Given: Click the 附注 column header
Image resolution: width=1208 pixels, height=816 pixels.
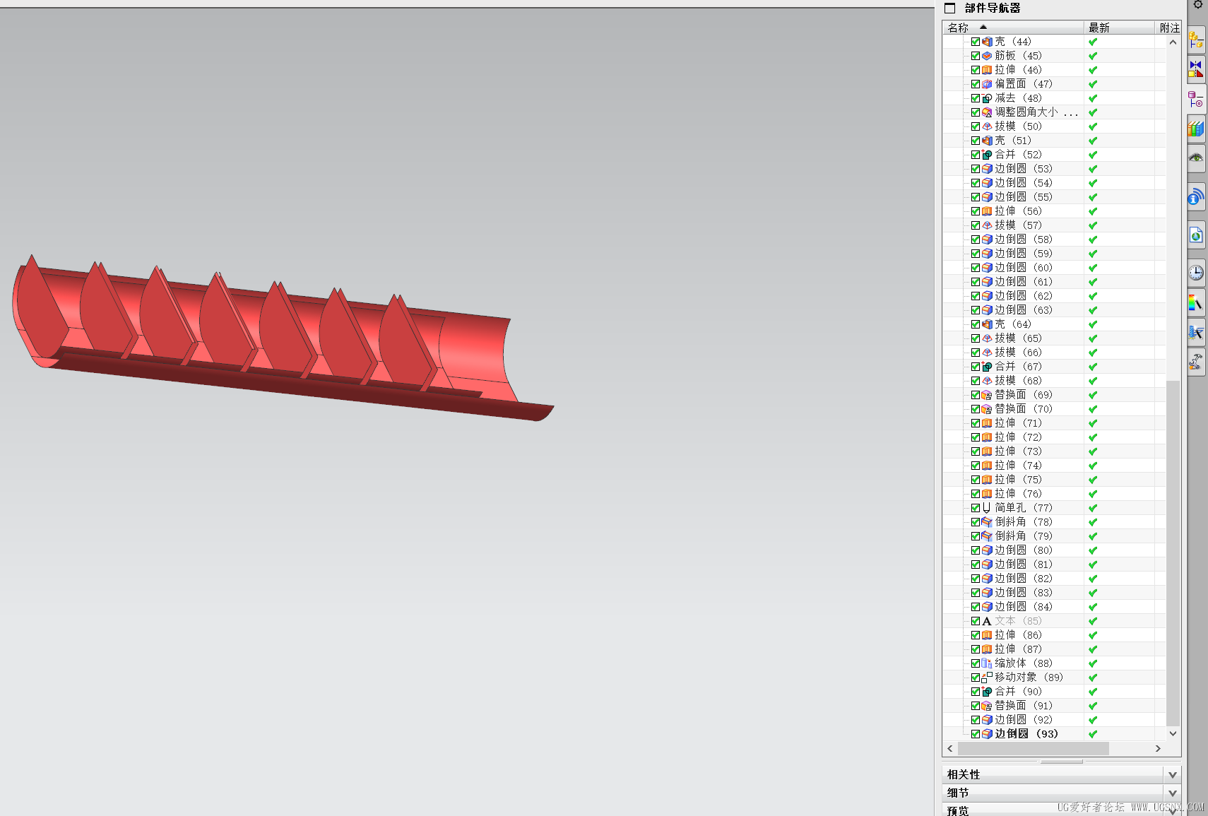Looking at the screenshot, I should point(1168,28).
